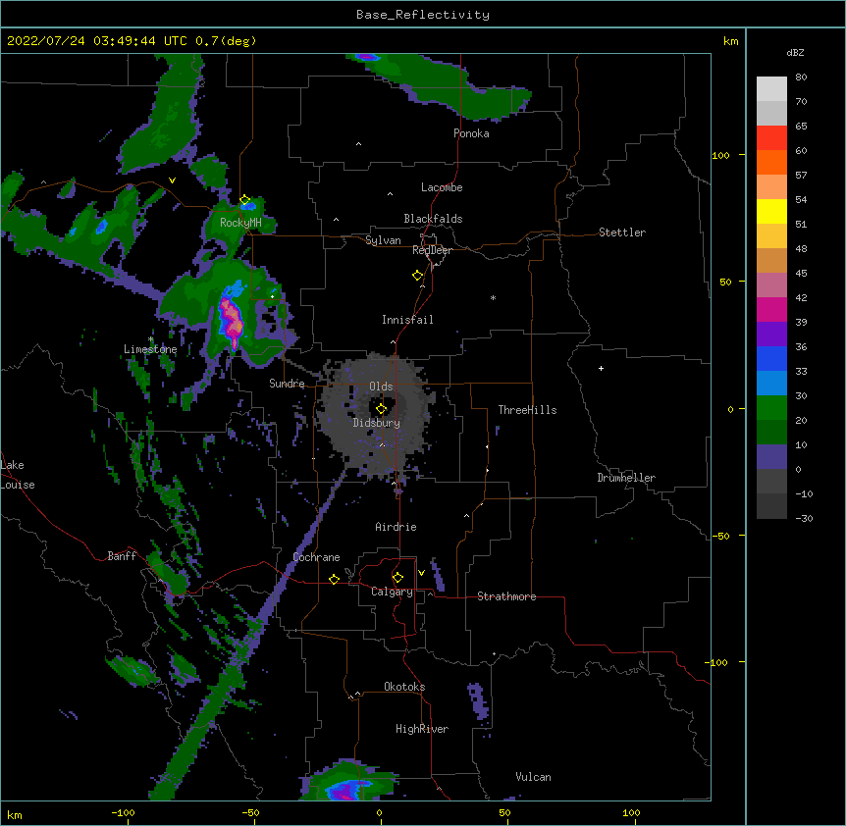Select the magenta swatch in the dBZ legend
The image size is (846, 826).
[771, 309]
